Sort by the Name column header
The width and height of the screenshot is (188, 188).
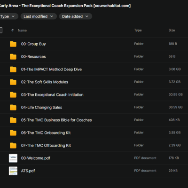22,31
